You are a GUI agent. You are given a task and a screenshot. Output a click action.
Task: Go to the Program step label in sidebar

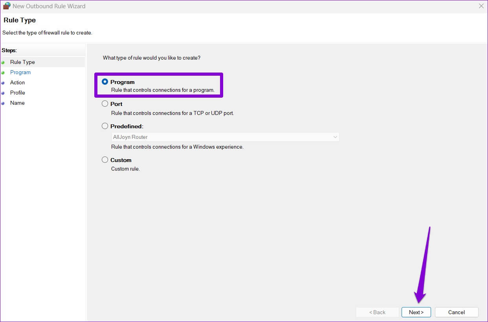[x=20, y=72]
